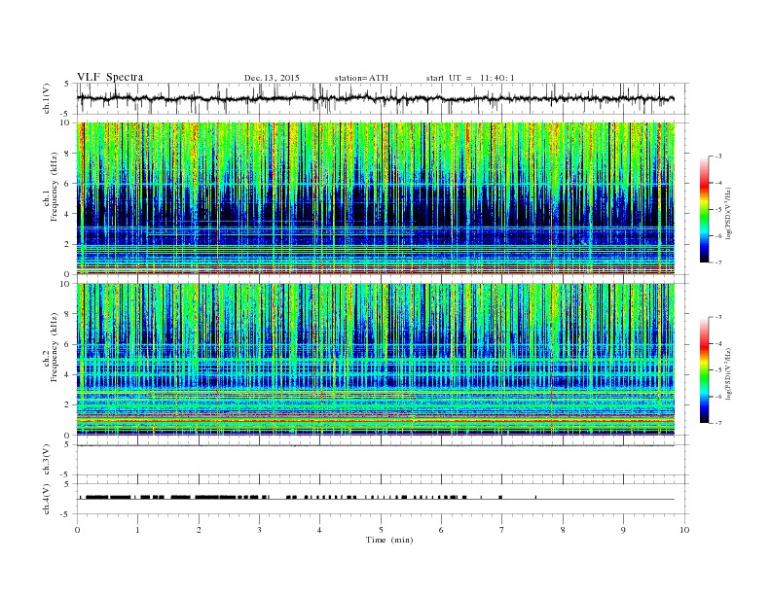Click the "-7" label on ch.2 color bar
The width and height of the screenshot is (771, 595).
pyautogui.click(x=717, y=423)
